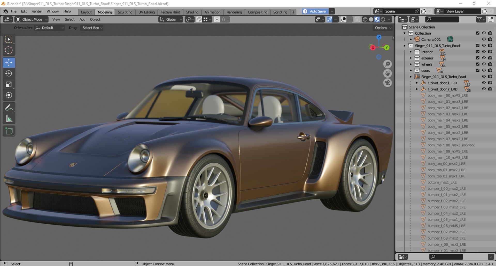The image size is (496, 266).
Task: Open the Add menu in viewport header
Action: coord(82,19)
